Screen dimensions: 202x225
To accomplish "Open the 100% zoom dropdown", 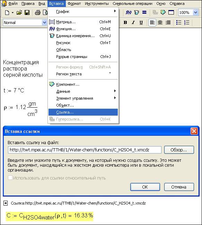I will pyautogui.click(x=195, y=12).
